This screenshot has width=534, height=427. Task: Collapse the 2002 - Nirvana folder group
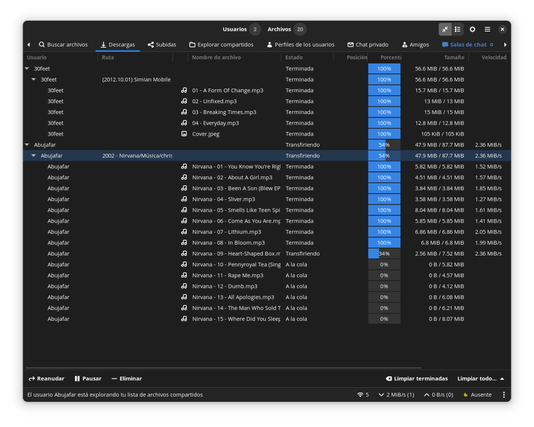click(34, 156)
